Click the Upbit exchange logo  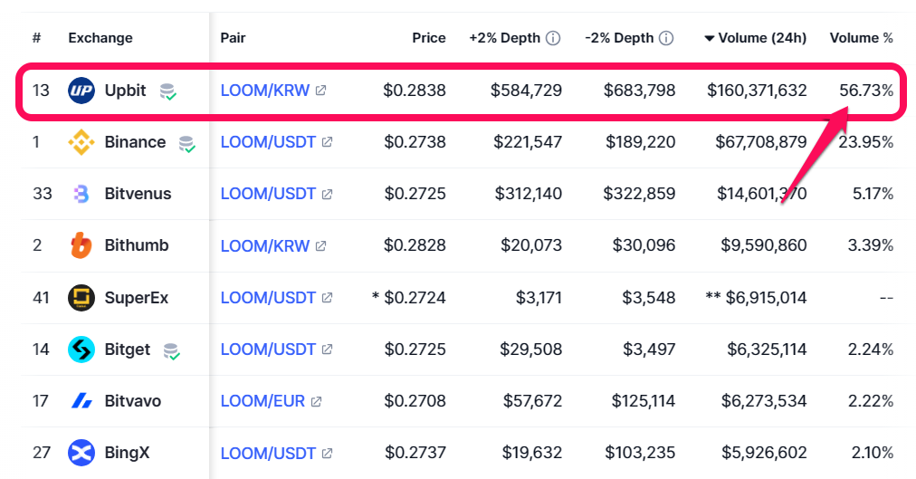point(81,91)
